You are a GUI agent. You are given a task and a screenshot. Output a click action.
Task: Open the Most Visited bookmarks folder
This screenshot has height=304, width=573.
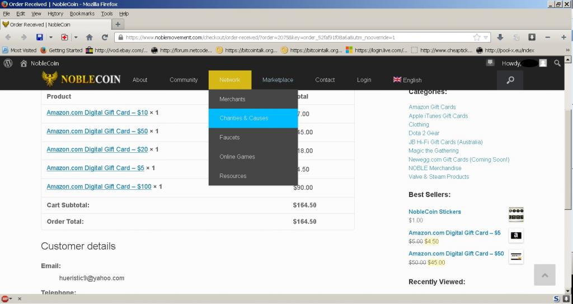pos(20,50)
